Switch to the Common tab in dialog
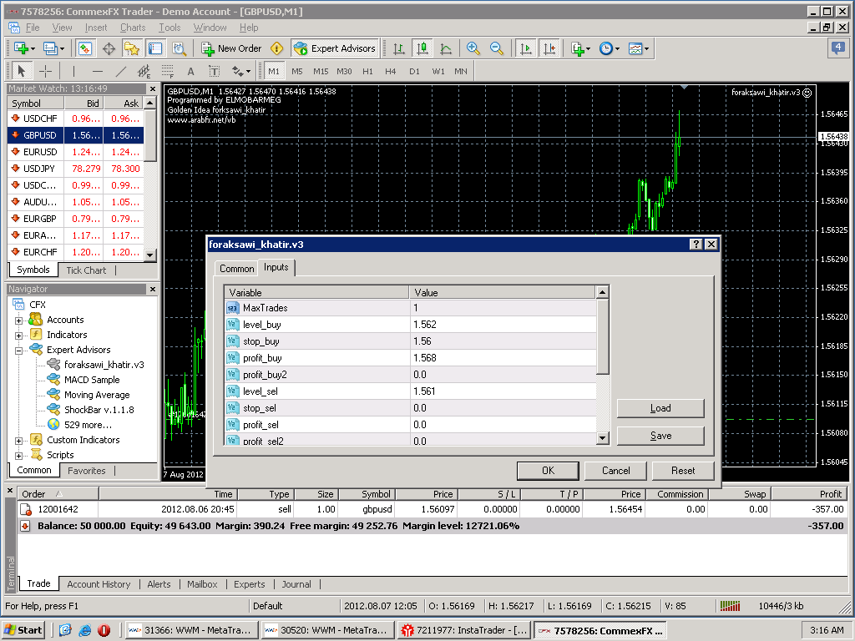Viewport: 855px width, 641px height. tap(236, 268)
